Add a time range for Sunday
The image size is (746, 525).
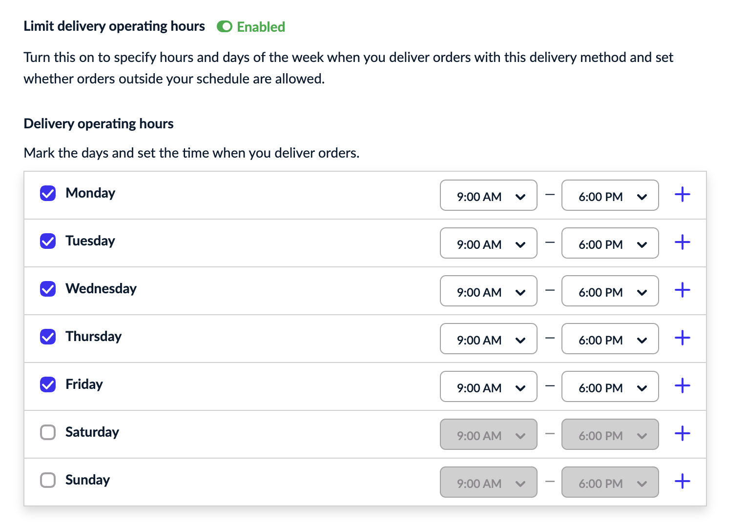tap(682, 482)
